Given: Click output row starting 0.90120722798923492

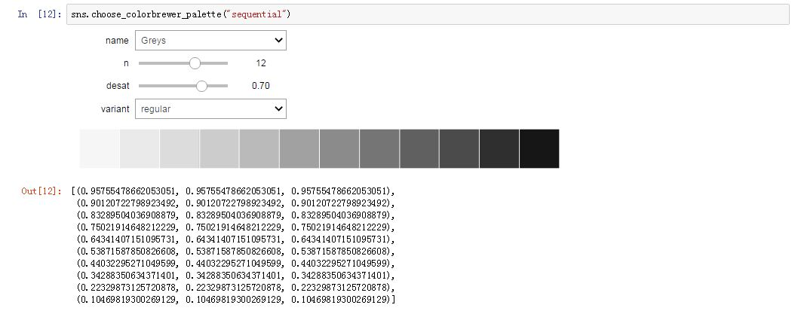Looking at the screenshot, I should (235, 203).
